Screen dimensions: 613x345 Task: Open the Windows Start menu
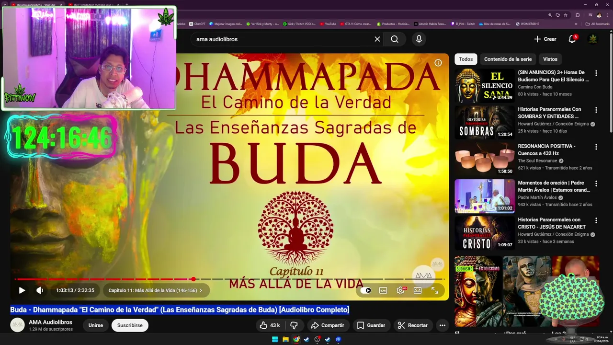click(x=275, y=340)
